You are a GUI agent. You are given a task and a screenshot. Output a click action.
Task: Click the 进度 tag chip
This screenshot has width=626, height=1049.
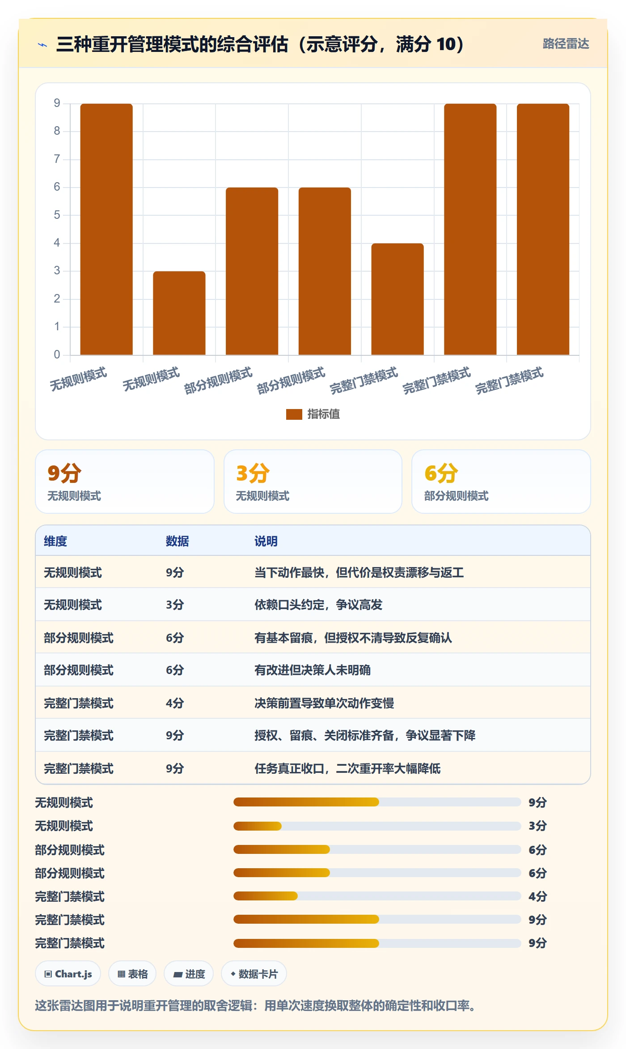pos(189,973)
